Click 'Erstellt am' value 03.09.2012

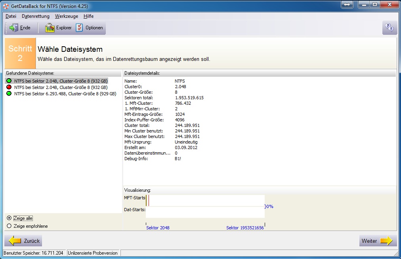tap(186, 147)
